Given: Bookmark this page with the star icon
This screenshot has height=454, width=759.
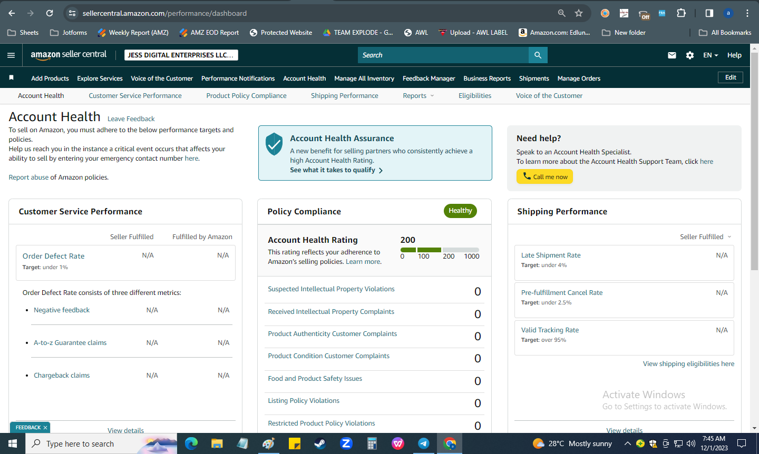Looking at the screenshot, I should [x=579, y=13].
